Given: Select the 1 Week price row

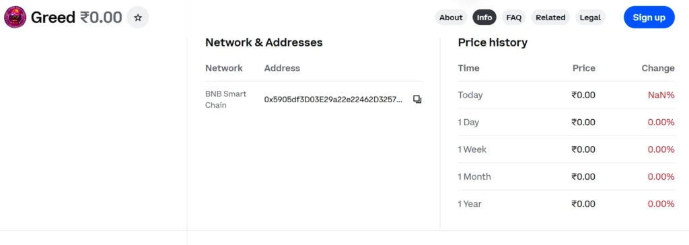Looking at the screenshot, I should point(566,149).
